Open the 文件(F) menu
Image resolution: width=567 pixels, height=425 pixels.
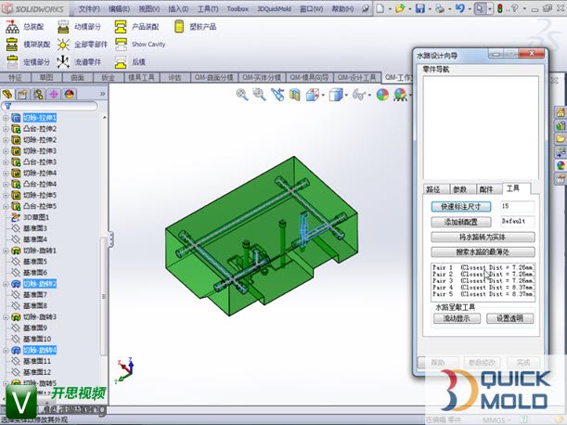(89, 8)
